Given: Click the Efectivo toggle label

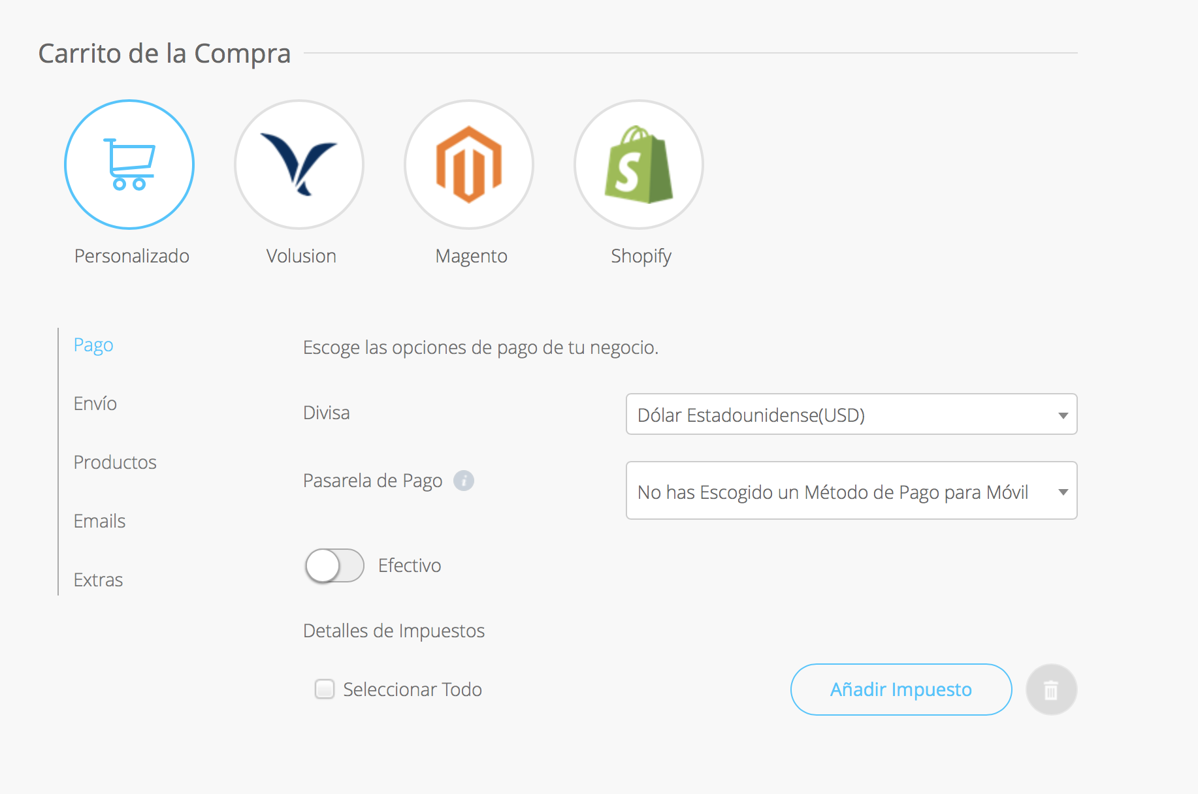Looking at the screenshot, I should point(410,565).
